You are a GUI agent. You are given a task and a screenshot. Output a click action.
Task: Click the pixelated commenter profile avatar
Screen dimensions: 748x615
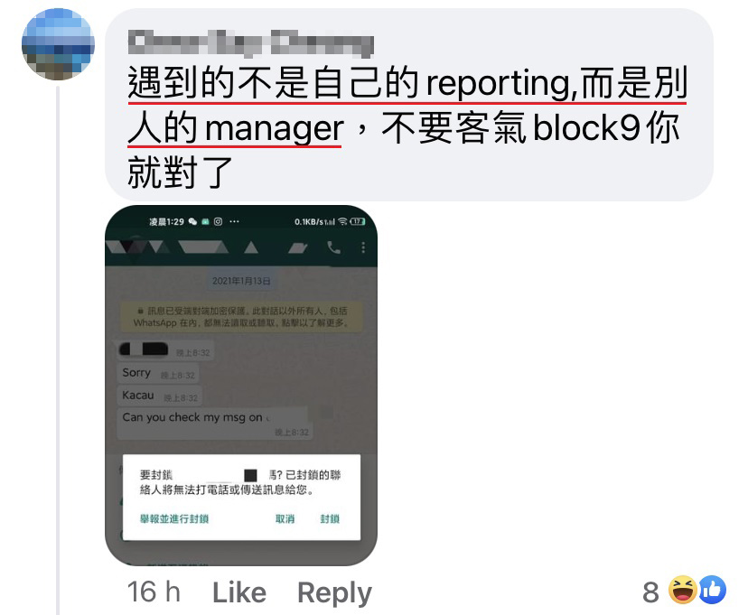coord(58,44)
